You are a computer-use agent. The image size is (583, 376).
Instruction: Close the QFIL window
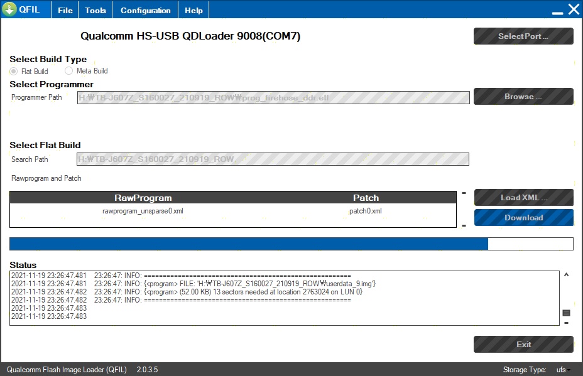(x=574, y=9)
